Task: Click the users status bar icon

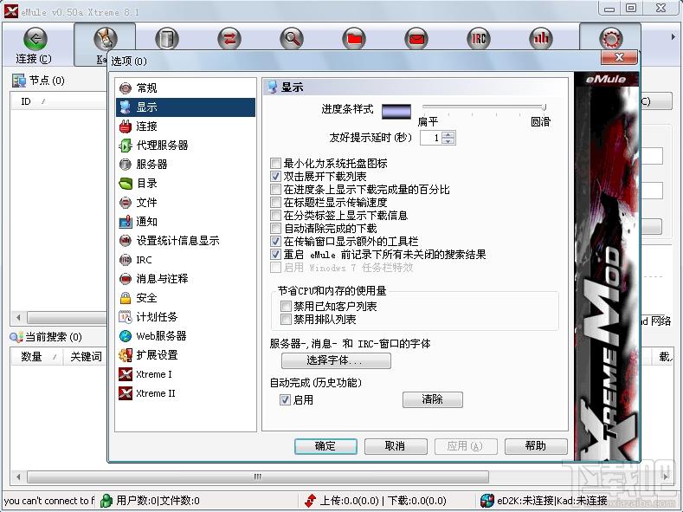Action: click(x=106, y=501)
